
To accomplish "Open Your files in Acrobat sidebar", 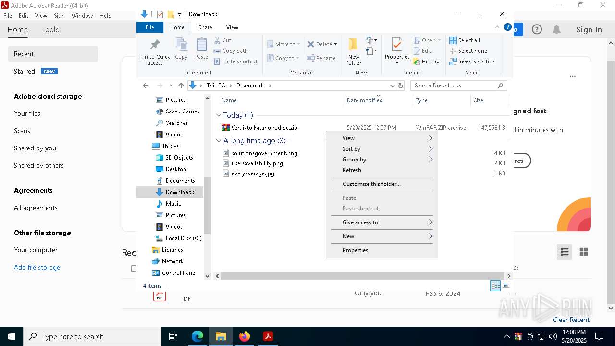I will pyautogui.click(x=27, y=113).
